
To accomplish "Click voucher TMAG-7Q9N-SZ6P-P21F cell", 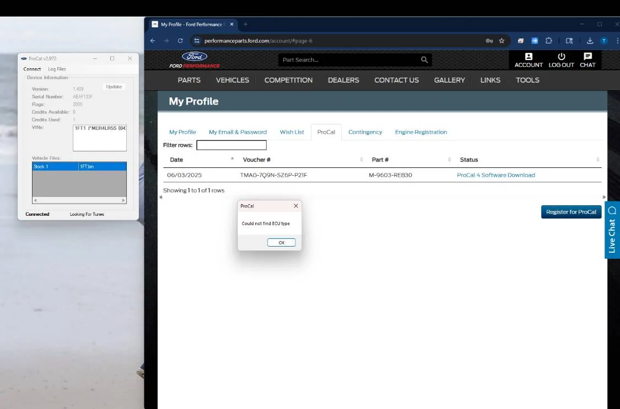I will [273, 175].
